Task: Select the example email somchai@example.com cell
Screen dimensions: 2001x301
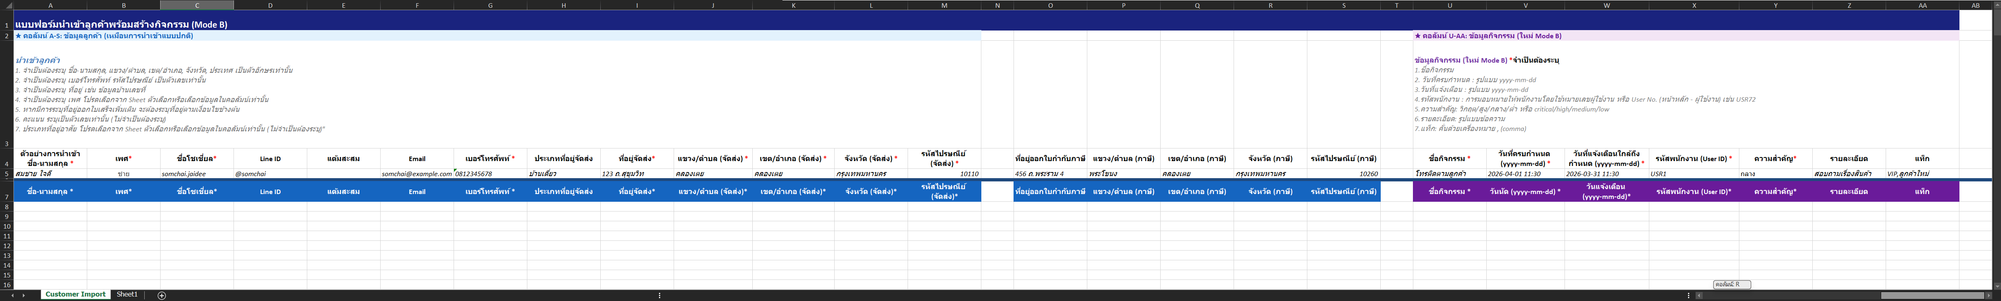Action: coord(417,174)
